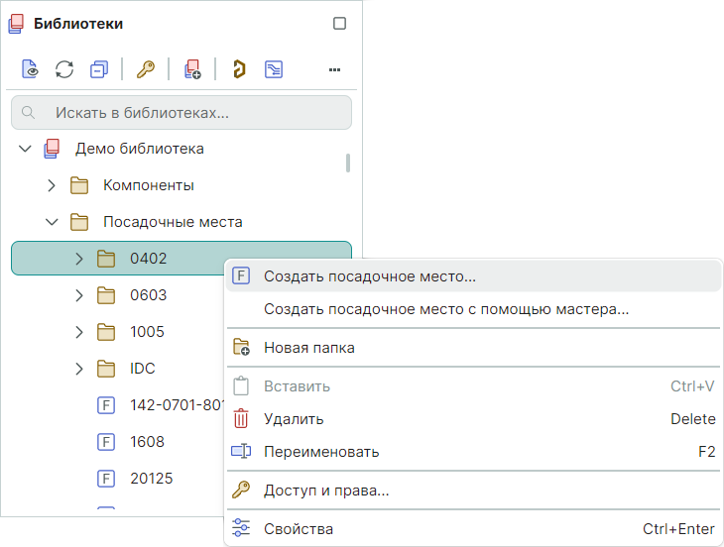Open the three-dots more options menu
The height and width of the screenshot is (547, 724).
(334, 69)
